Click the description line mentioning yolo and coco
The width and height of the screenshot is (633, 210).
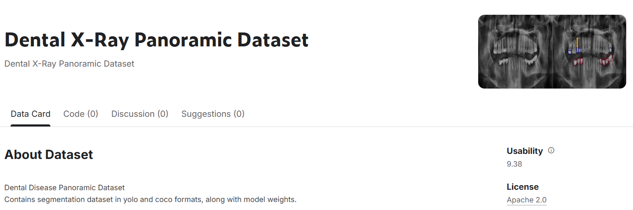[x=150, y=199]
